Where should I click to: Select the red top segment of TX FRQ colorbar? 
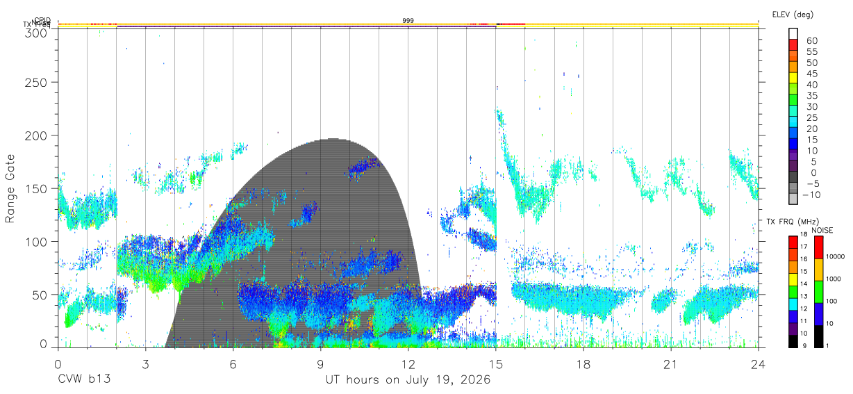793,243
